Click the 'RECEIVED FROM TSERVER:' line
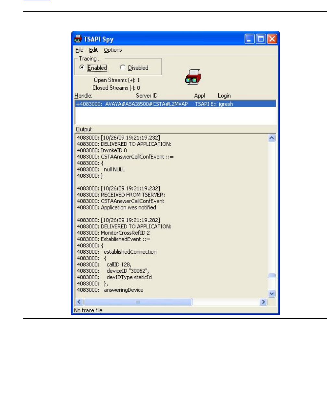This screenshot has width=327, height=415. point(121,195)
